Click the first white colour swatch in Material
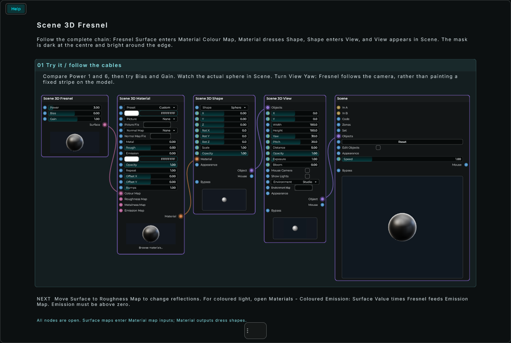Screen dimensions: 511x343 click(x=132, y=113)
